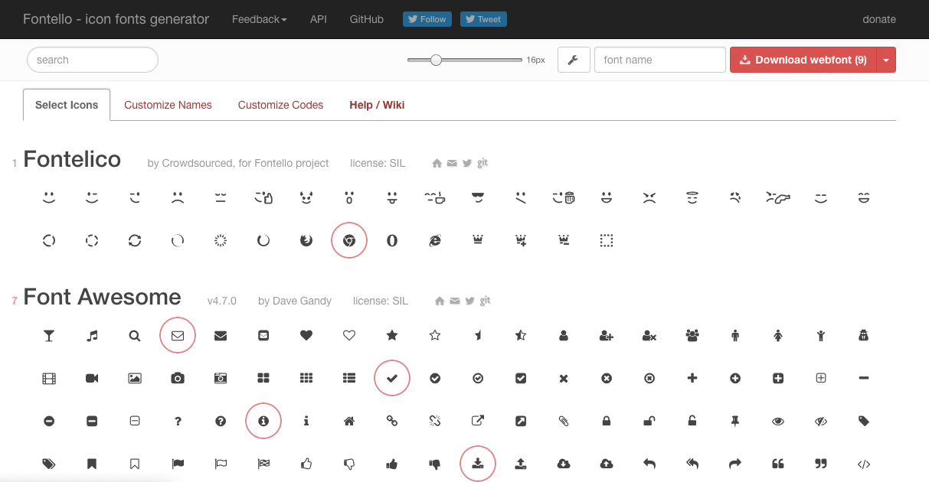Select the left quotation mark icon
The width and height of the screenshot is (929, 482).
click(778, 464)
